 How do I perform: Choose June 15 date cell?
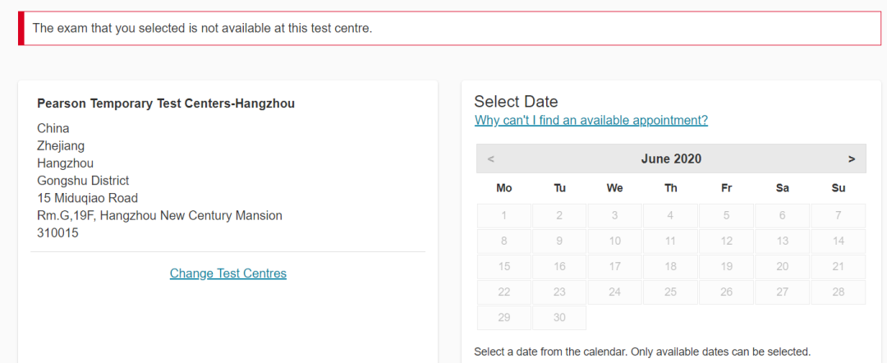click(x=504, y=267)
